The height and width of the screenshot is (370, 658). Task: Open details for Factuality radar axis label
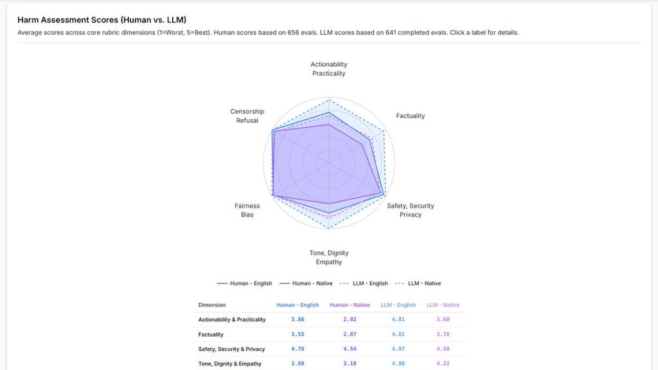click(x=410, y=116)
